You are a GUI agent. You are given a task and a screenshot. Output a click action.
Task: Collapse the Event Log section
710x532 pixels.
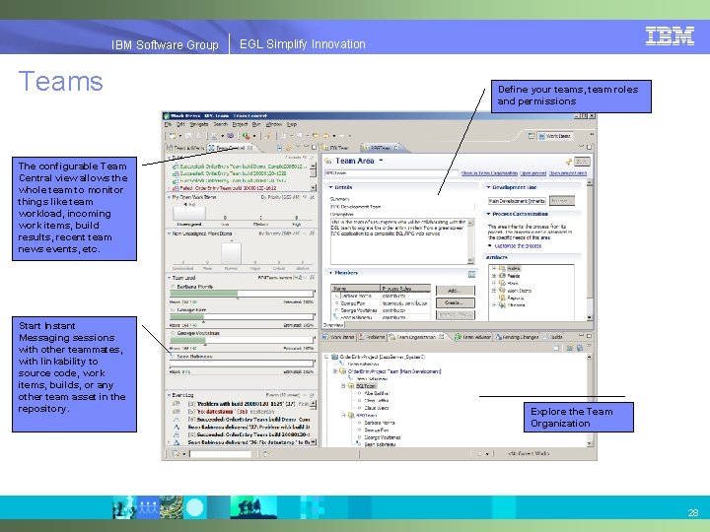[x=170, y=395]
